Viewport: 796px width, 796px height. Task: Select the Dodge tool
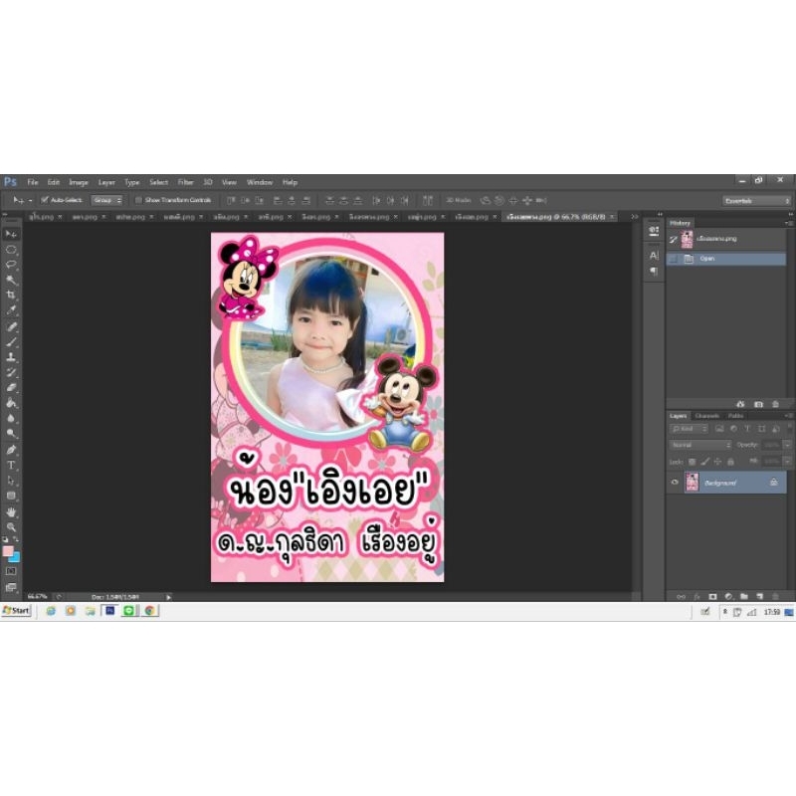point(11,434)
